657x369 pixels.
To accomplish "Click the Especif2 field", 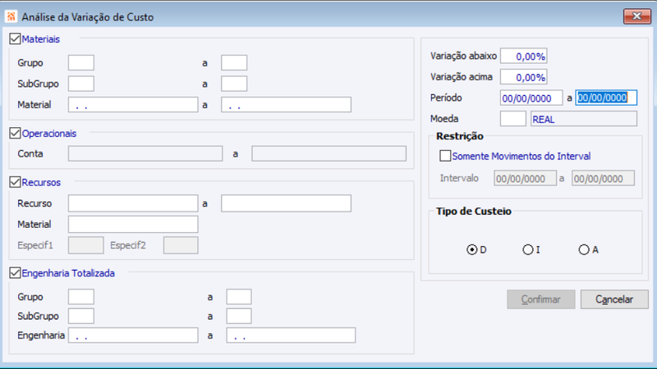I will [181, 245].
